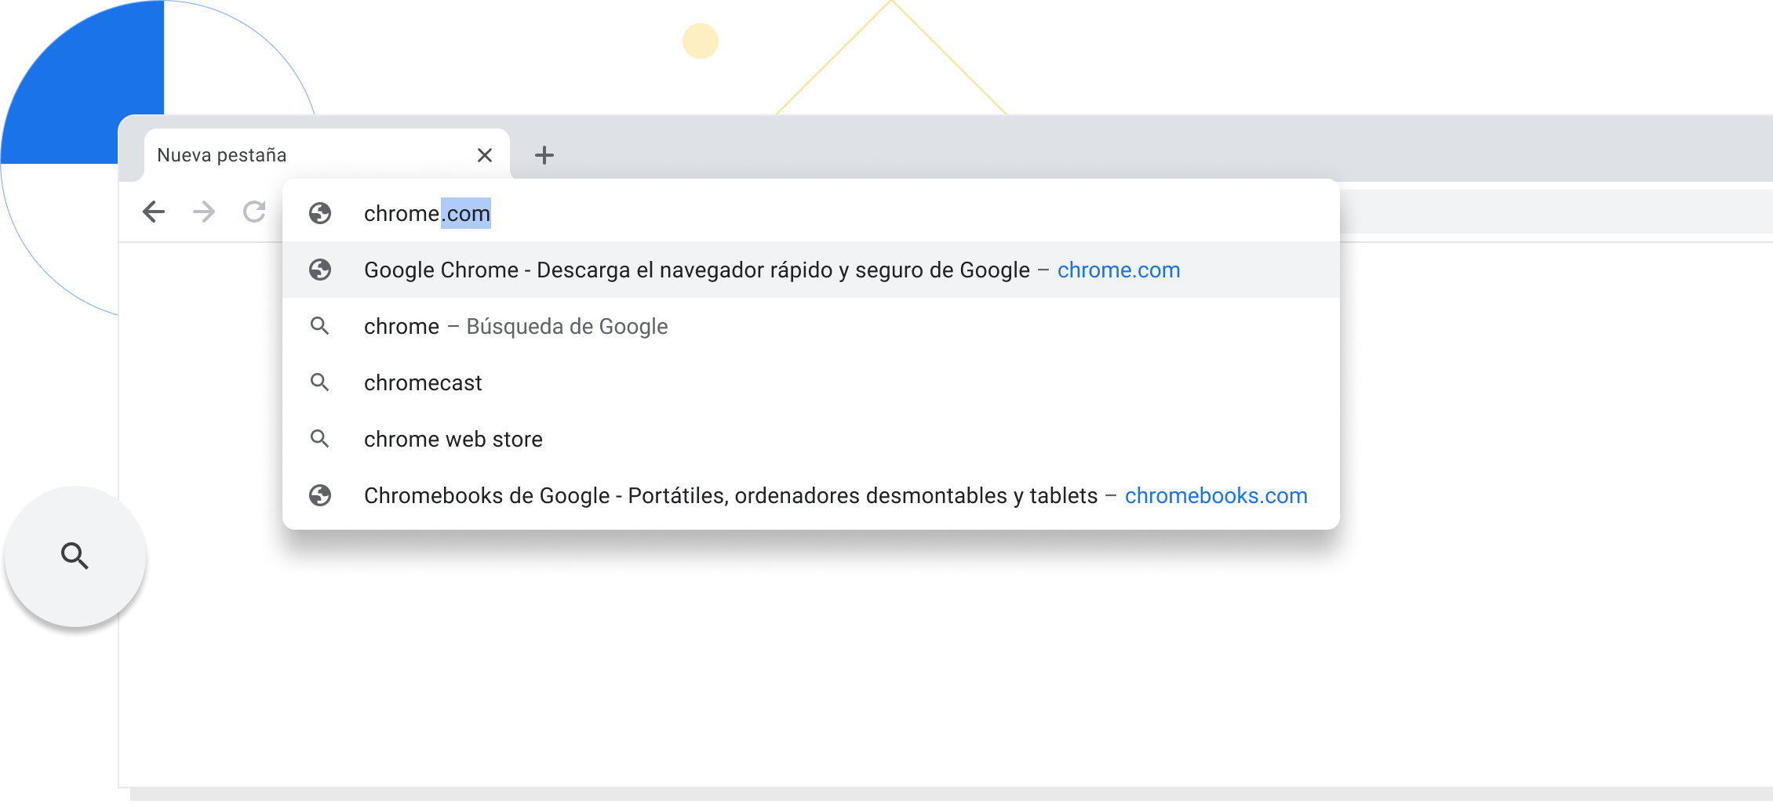
Task: Pick the chrome web store suggestion
Action: point(453,440)
